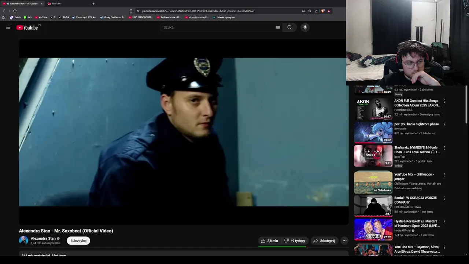This screenshot has width=469, height=264.
Task: Click the browser address bar URL
Action: [198, 11]
